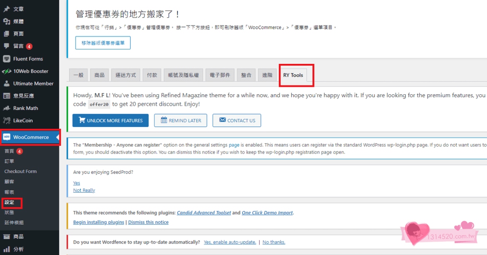
Task: Select 設定 in the WooCommerce submenu
Action: coord(12,202)
